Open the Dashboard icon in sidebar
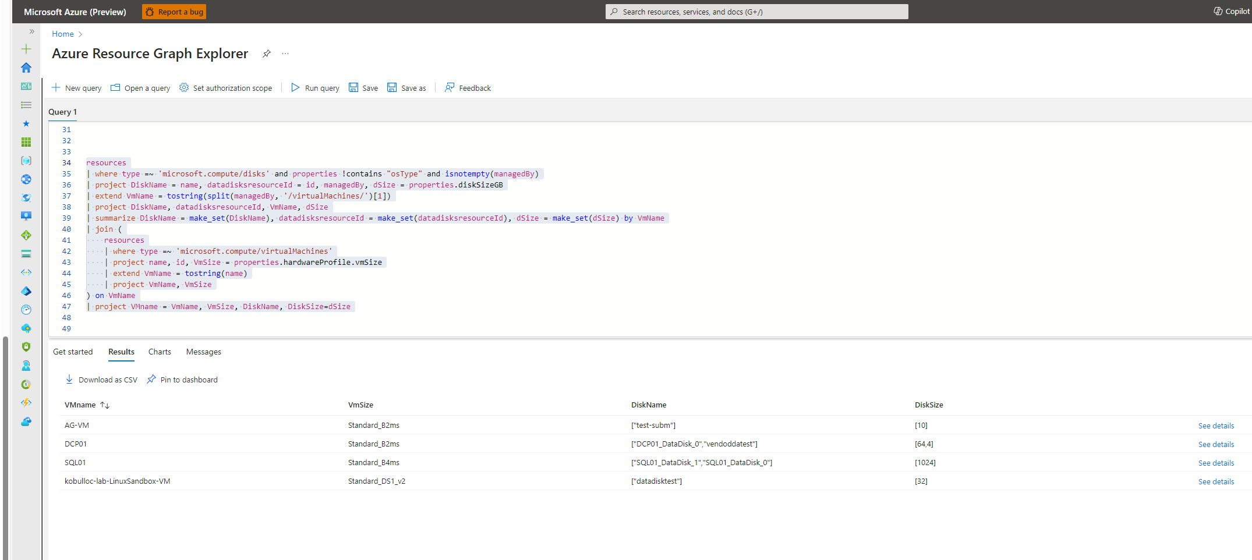This screenshot has width=1252, height=560. tap(26, 86)
